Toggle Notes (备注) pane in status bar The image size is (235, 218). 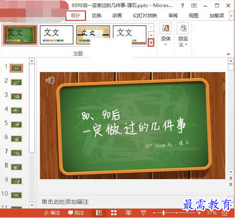click(52, 213)
